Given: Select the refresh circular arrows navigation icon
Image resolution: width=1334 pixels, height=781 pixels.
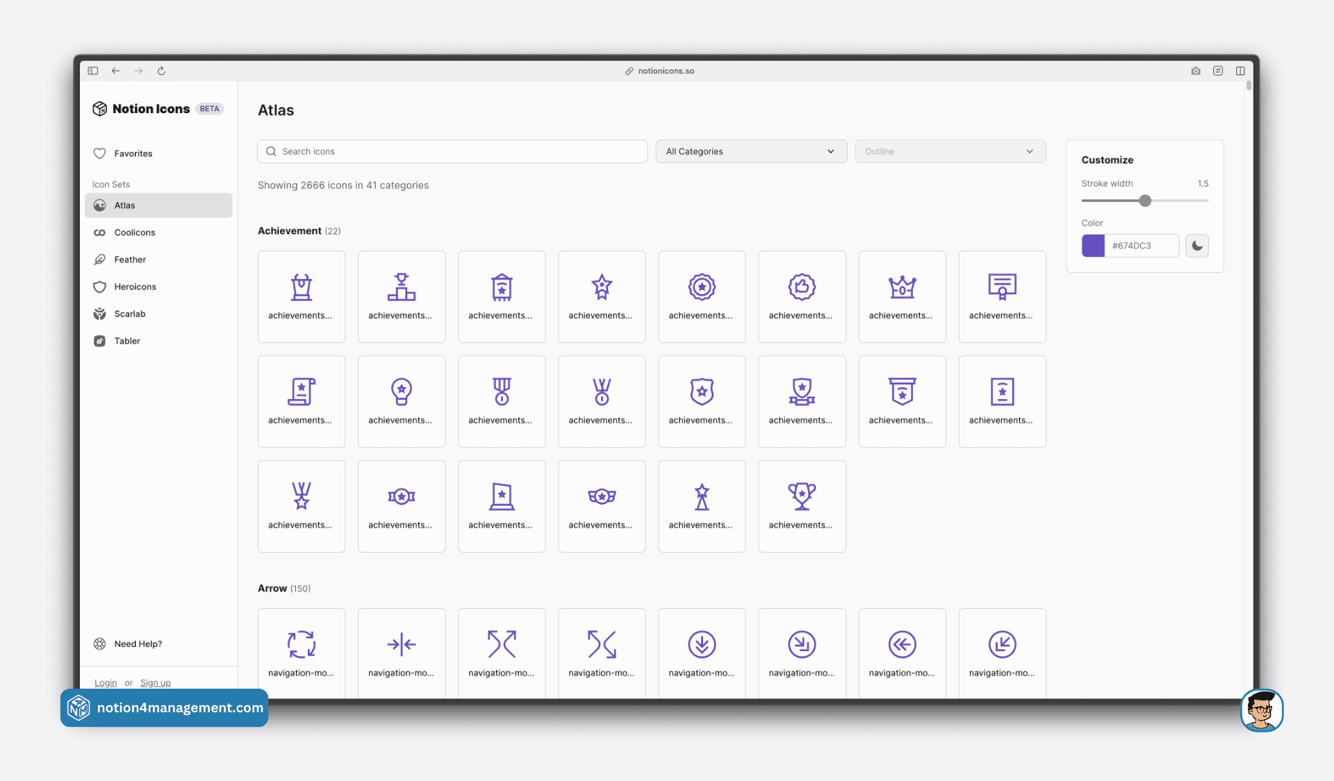Looking at the screenshot, I should [x=302, y=653].
